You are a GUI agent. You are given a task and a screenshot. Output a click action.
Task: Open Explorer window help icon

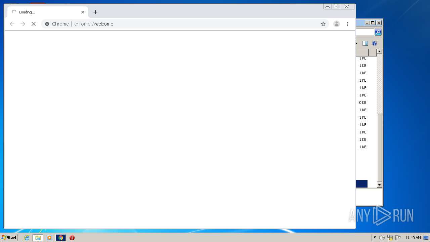(x=375, y=43)
